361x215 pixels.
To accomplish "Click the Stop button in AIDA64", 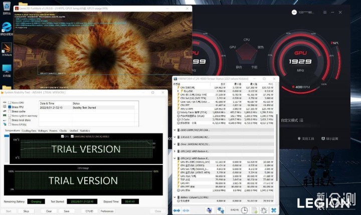I will click(x=26, y=211).
